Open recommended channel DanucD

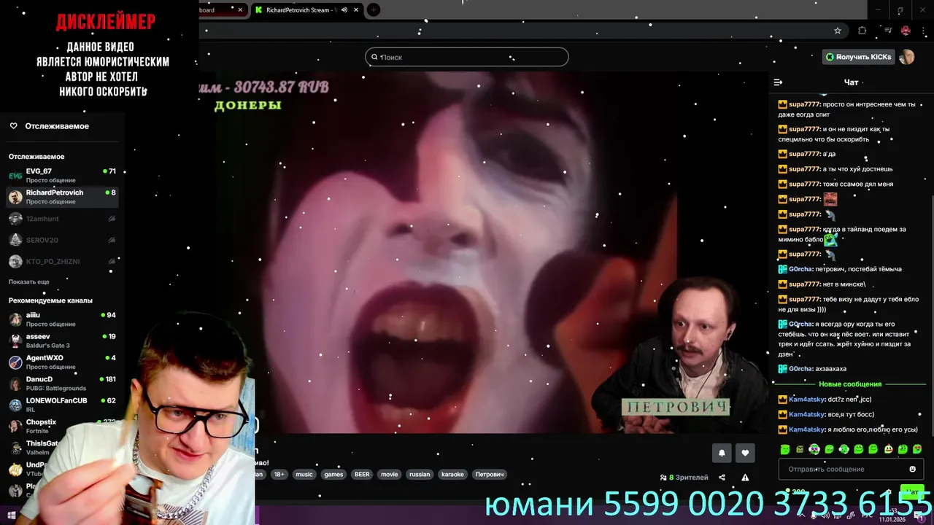point(62,384)
